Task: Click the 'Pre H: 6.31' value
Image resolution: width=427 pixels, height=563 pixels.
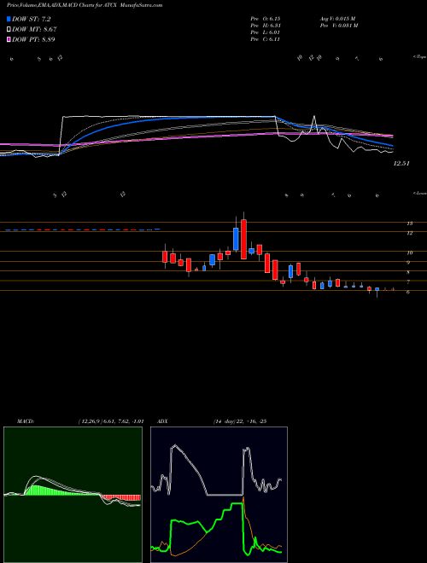Action: 266,26
